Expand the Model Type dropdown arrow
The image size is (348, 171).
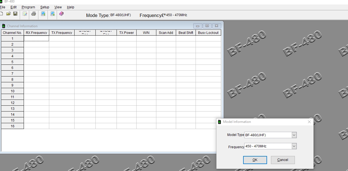294,135
